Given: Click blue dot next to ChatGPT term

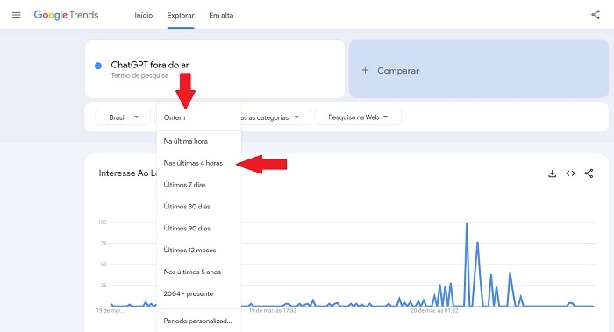Looking at the screenshot, I should coord(98,66).
